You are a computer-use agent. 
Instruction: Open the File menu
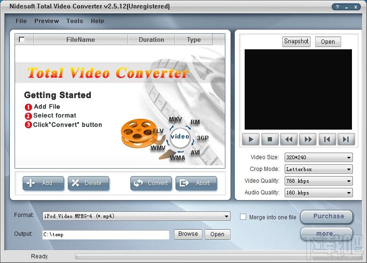tap(21, 21)
